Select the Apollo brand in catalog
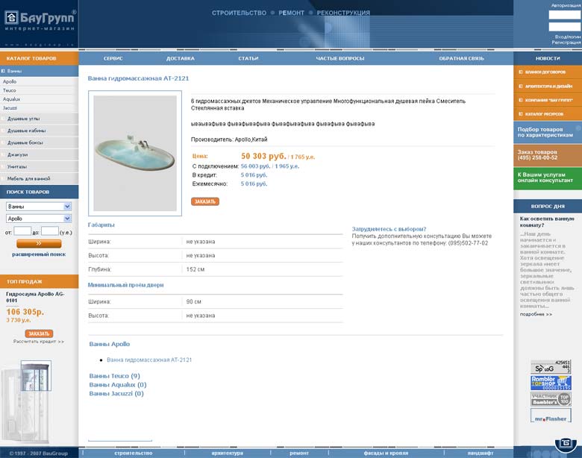The image size is (582, 458). click(x=10, y=81)
